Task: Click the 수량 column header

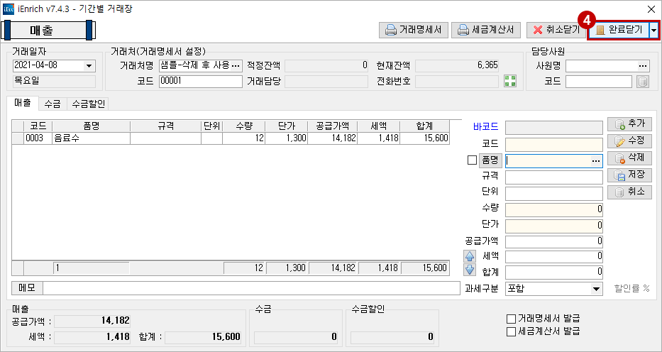Action: pos(244,126)
